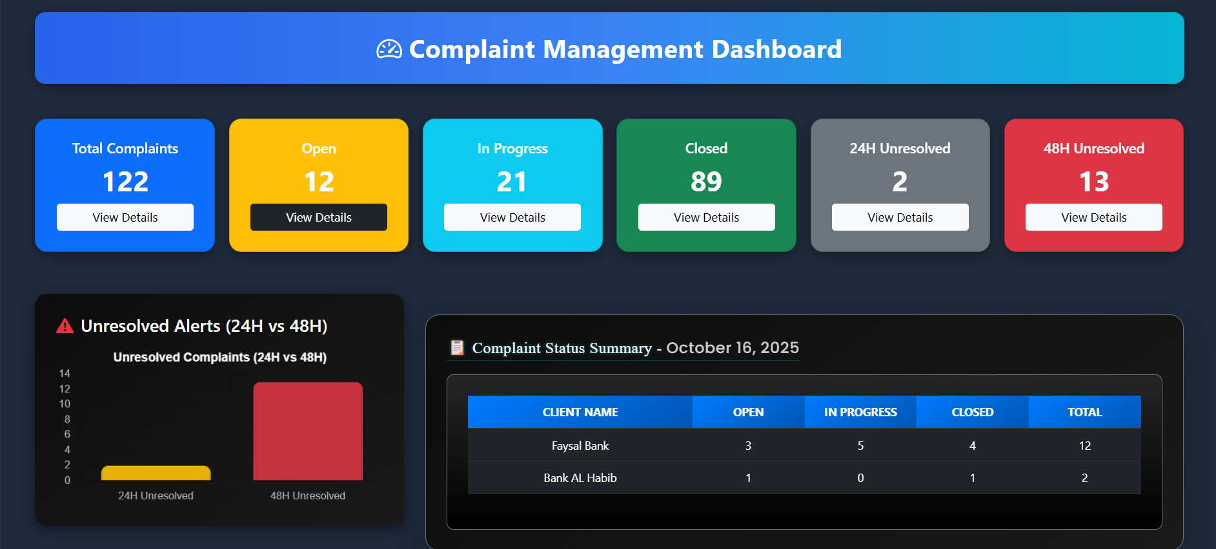Open View Details for Total Complaints
Viewport: 1216px width, 549px height.
point(125,217)
